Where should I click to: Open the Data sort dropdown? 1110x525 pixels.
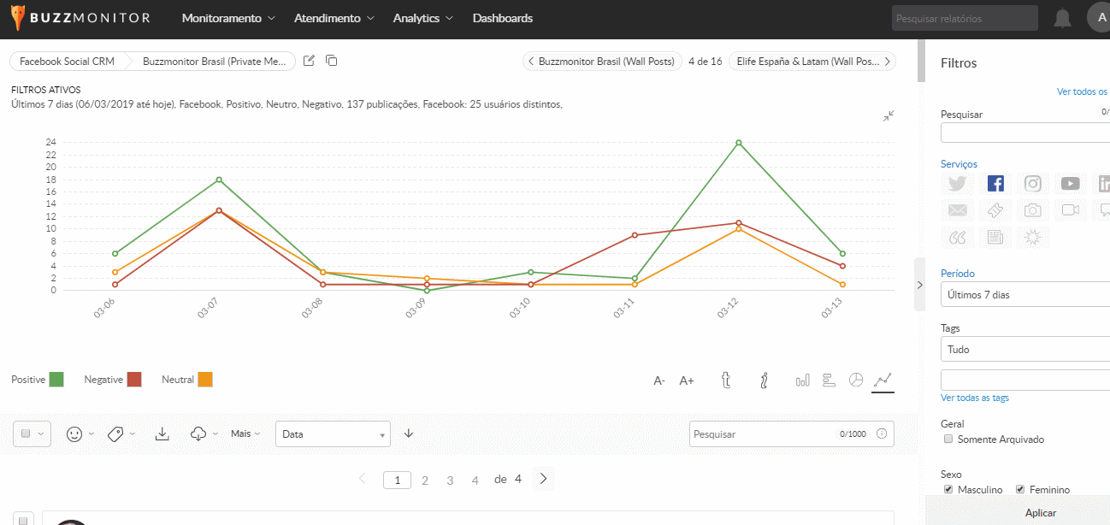[333, 434]
